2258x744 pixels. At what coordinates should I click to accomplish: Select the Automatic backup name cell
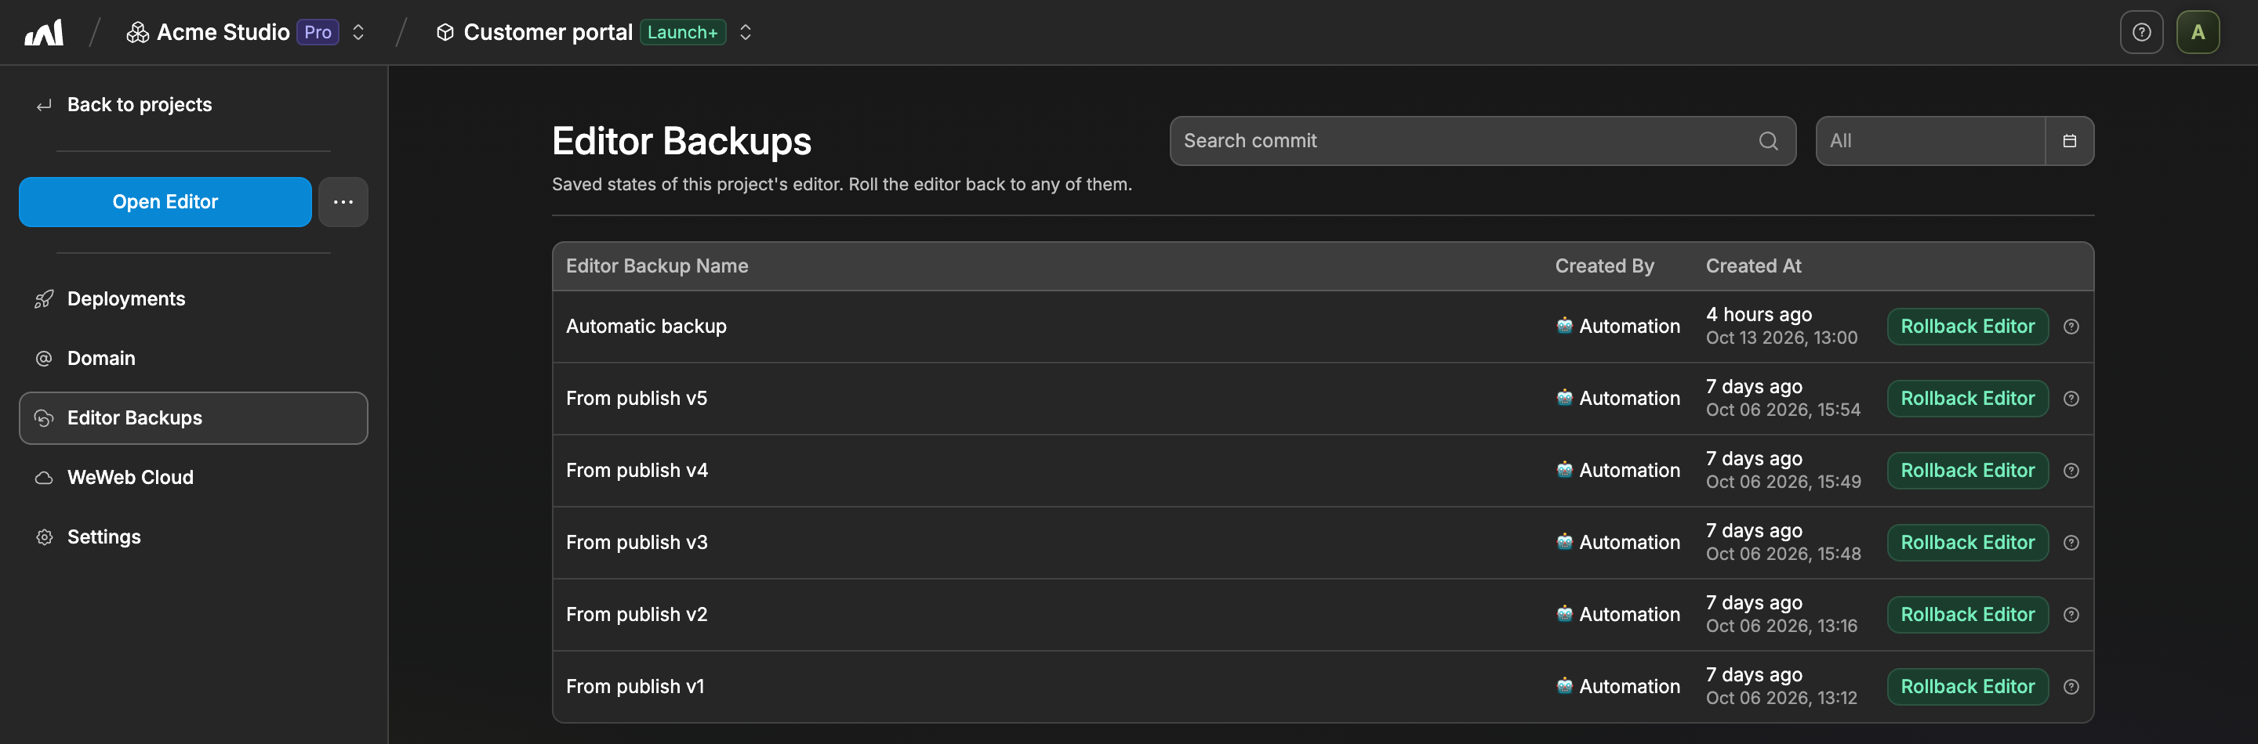click(x=647, y=327)
